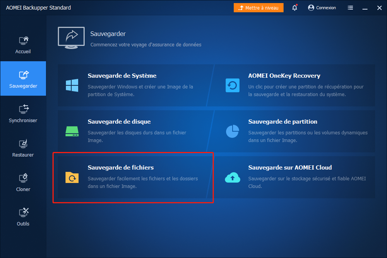Screen dimensions: 387x258
Task: Click the Sauvegarder page heading text
Action: coord(108,34)
